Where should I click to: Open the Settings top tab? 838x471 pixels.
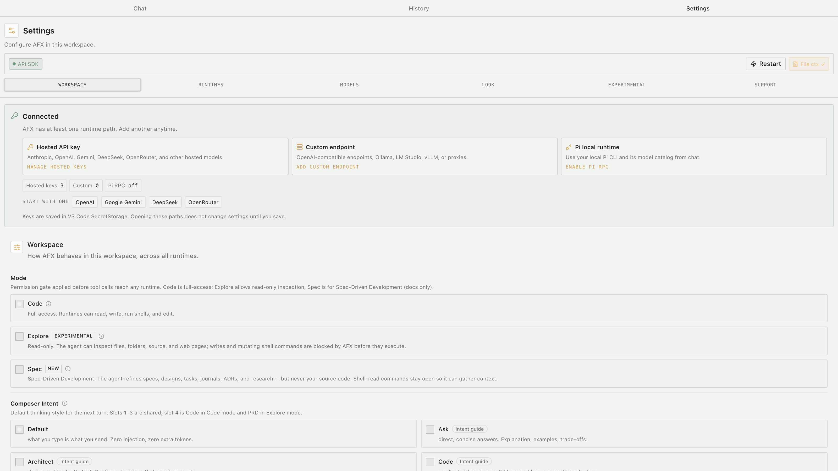pos(698,8)
